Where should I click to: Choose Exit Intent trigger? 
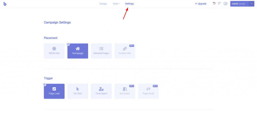[x=125, y=91]
